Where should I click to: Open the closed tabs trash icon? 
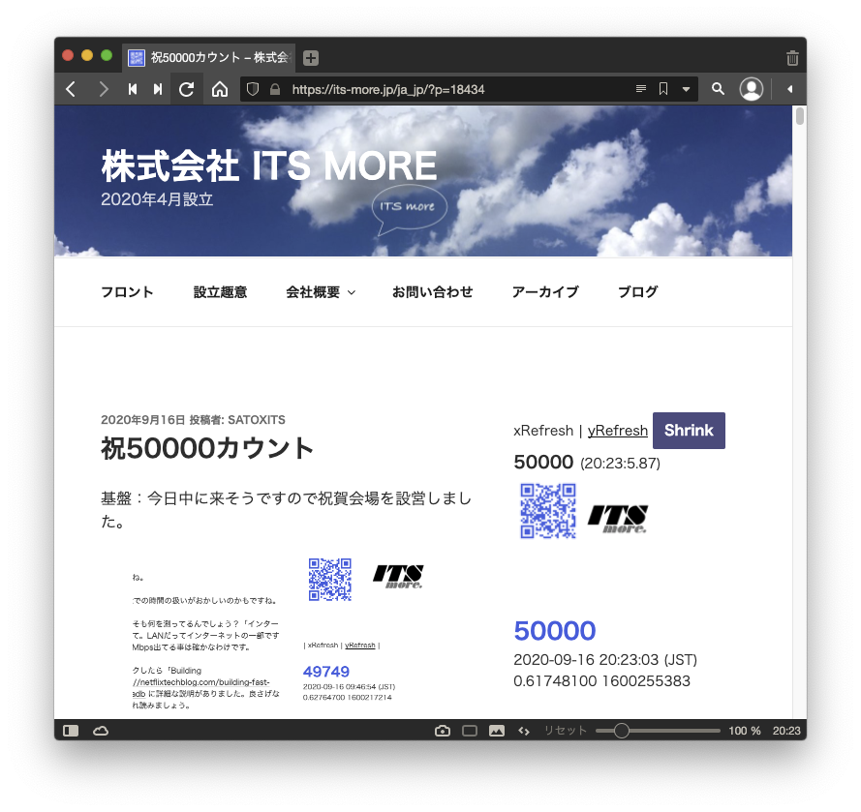tap(792, 58)
